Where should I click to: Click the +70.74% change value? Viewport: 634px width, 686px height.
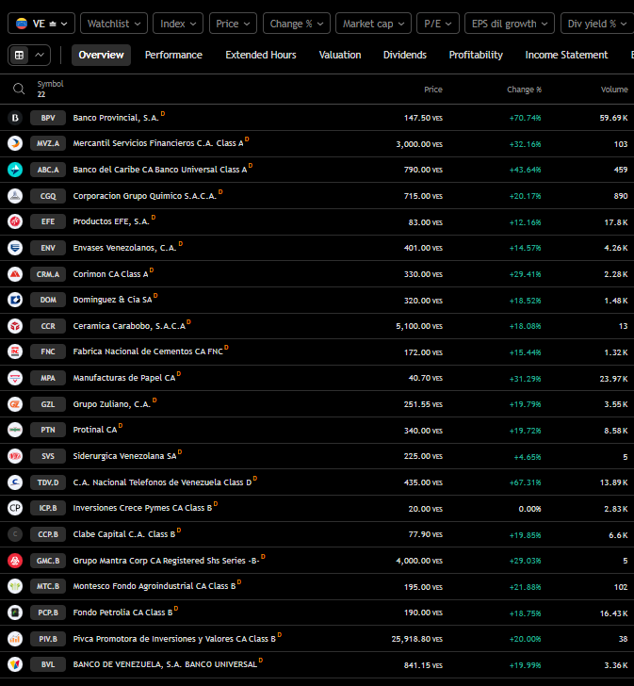(x=525, y=118)
